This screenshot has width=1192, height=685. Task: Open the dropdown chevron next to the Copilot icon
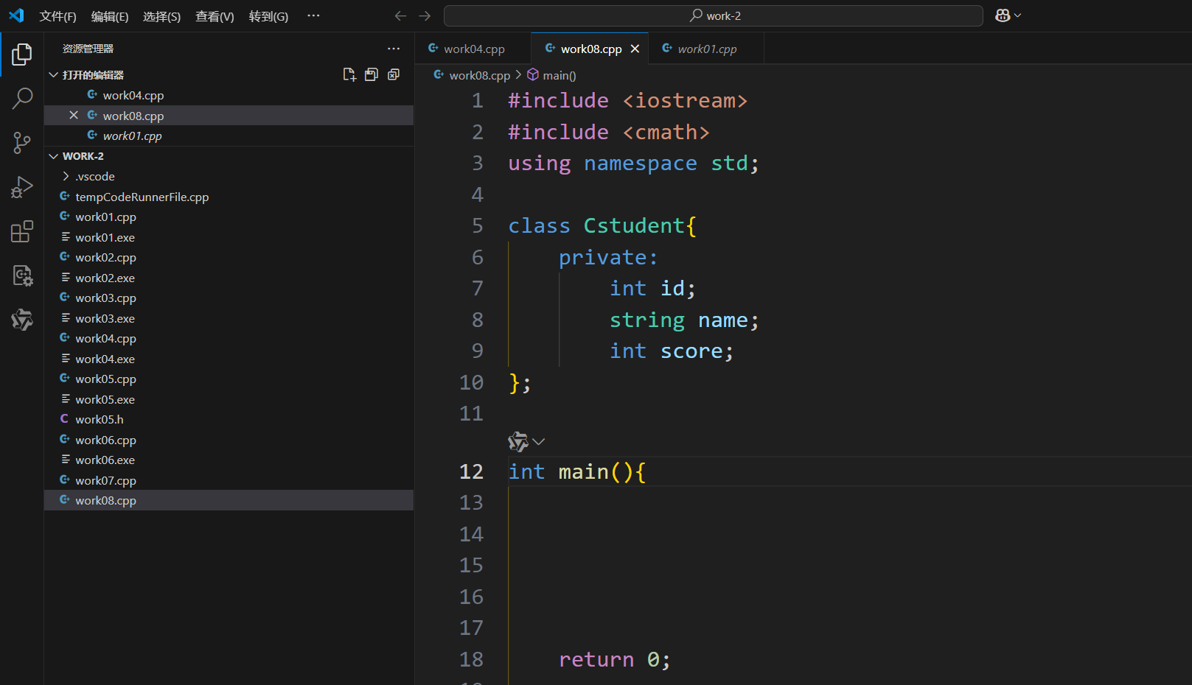point(1016,15)
